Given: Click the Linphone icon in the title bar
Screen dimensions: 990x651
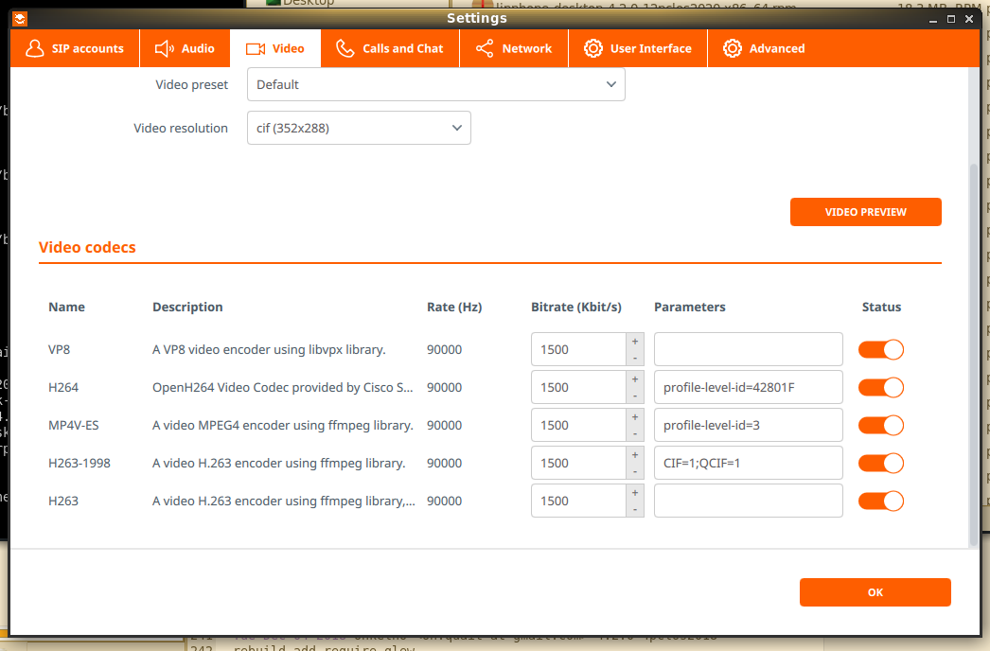Looking at the screenshot, I should [x=20, y=18].
